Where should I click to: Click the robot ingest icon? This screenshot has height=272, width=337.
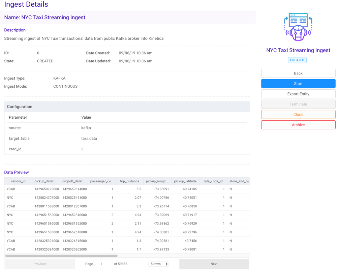[x=298, y=27]
